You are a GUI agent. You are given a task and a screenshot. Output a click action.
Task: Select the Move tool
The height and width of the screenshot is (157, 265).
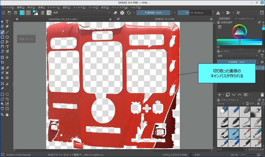coord(7,57)
